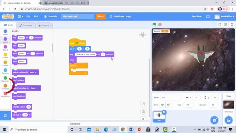236x133 pixels.
Task: Click the Choose a Backdrop button
Action: [229, 120]
